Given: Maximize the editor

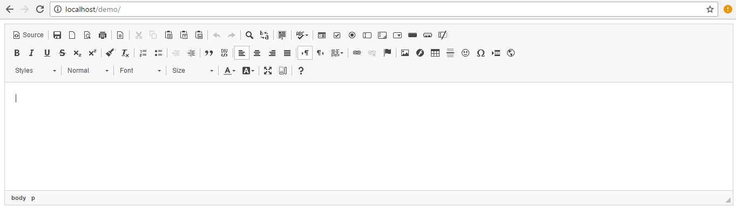Looking at the screenshot, I should (x=268, y=71).
